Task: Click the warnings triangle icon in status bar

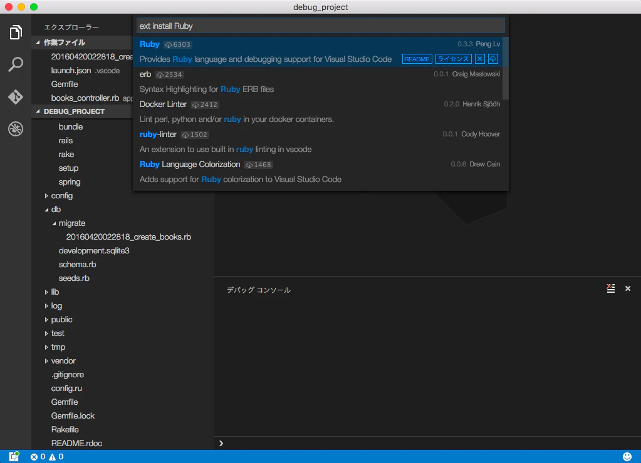Action: click(x=53, y=457)
